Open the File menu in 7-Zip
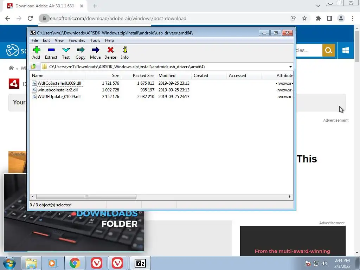The image size is (360, 270). click(x=35, y=40)
